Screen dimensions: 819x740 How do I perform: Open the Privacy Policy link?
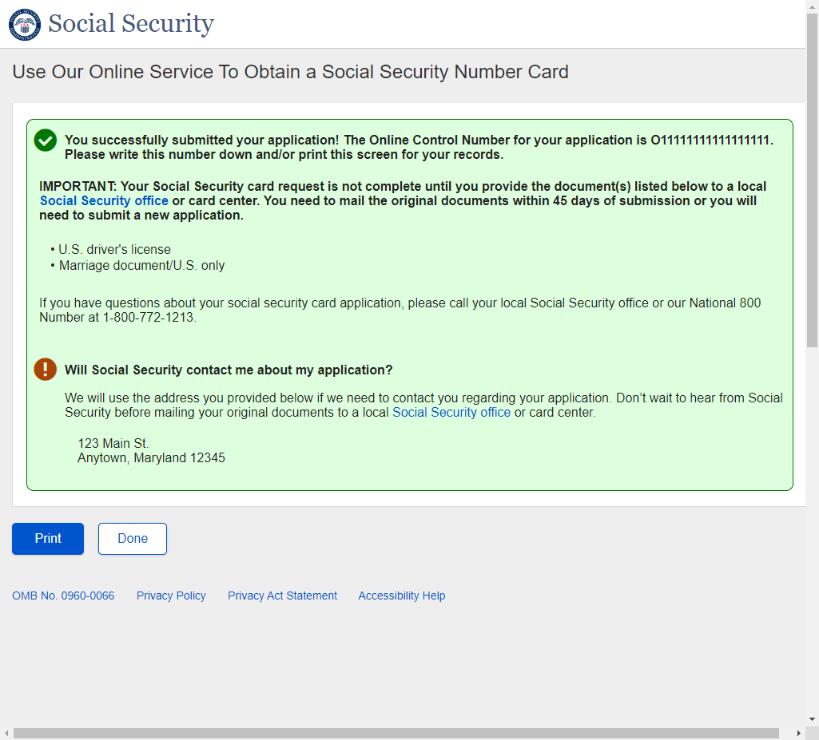click(171, 596)
